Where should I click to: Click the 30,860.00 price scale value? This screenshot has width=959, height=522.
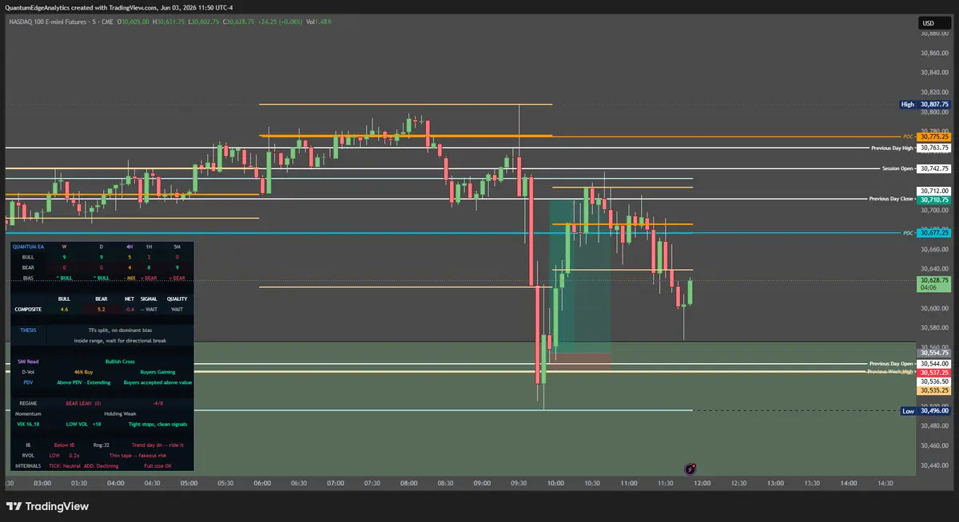[933, 53]
